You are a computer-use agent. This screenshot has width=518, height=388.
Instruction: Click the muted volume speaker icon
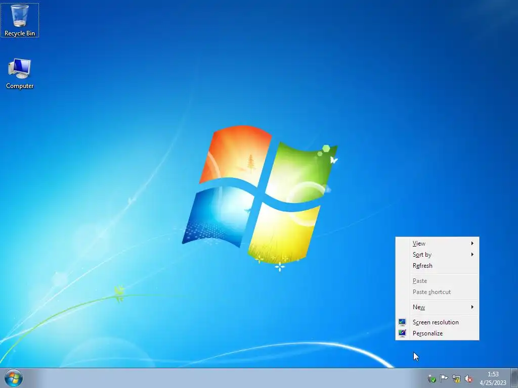point(468,378)
